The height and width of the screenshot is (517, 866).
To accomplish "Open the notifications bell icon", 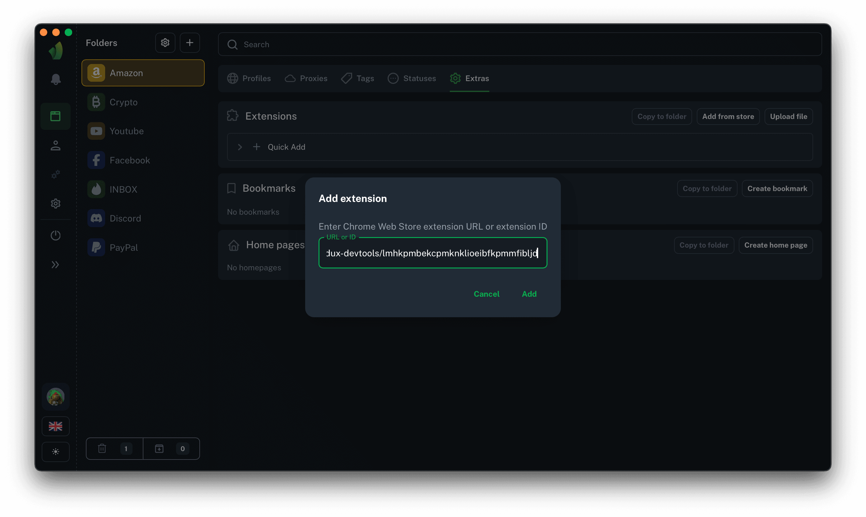I will [55, 80].
